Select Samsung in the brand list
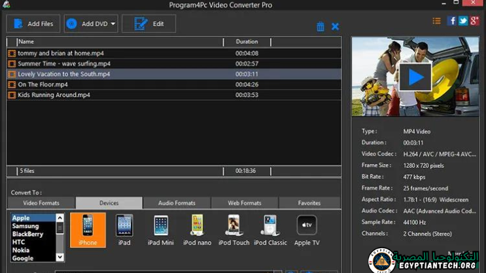 click(26, 226)
